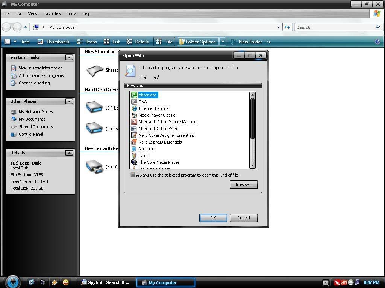Viewport: 385px width, 288px height.
Task: Click the New Folder toolbar button
Action: tap(246, 42)
